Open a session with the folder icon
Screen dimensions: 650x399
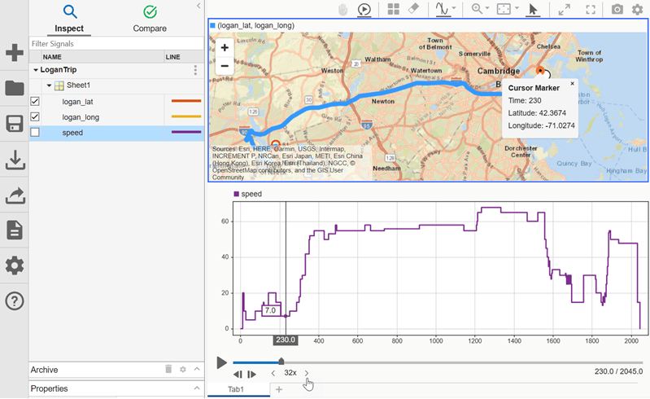pyautogui.click(x=15, y=88)
